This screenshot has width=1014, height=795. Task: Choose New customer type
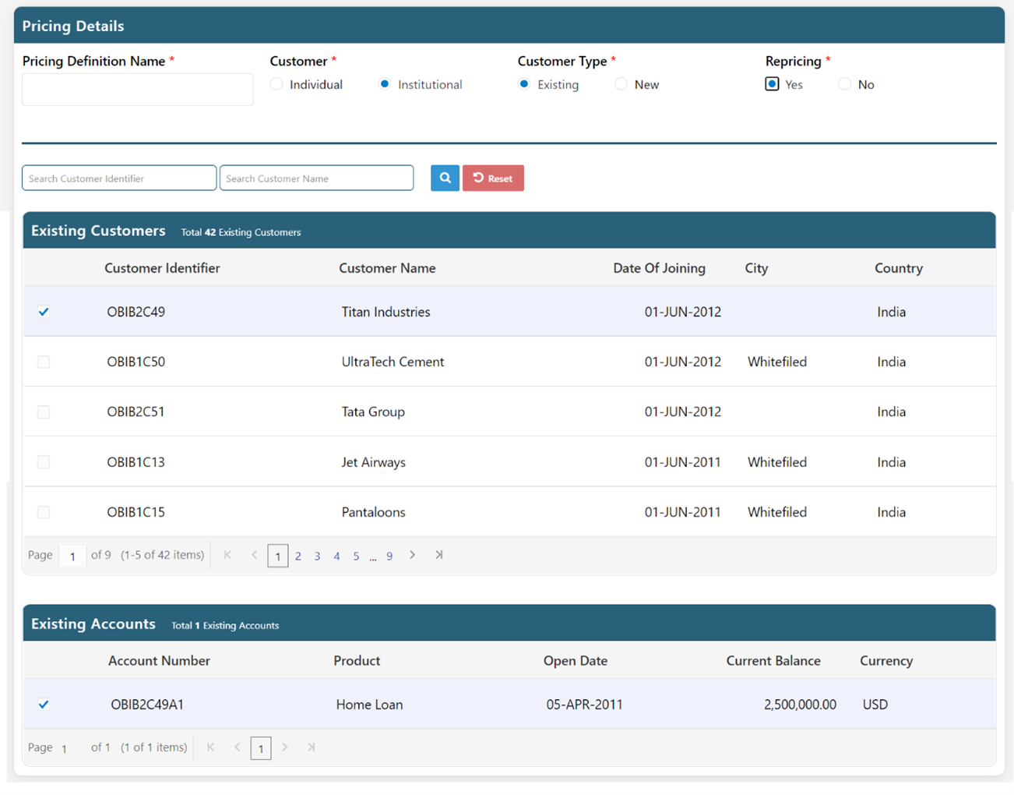pos(621,84)
